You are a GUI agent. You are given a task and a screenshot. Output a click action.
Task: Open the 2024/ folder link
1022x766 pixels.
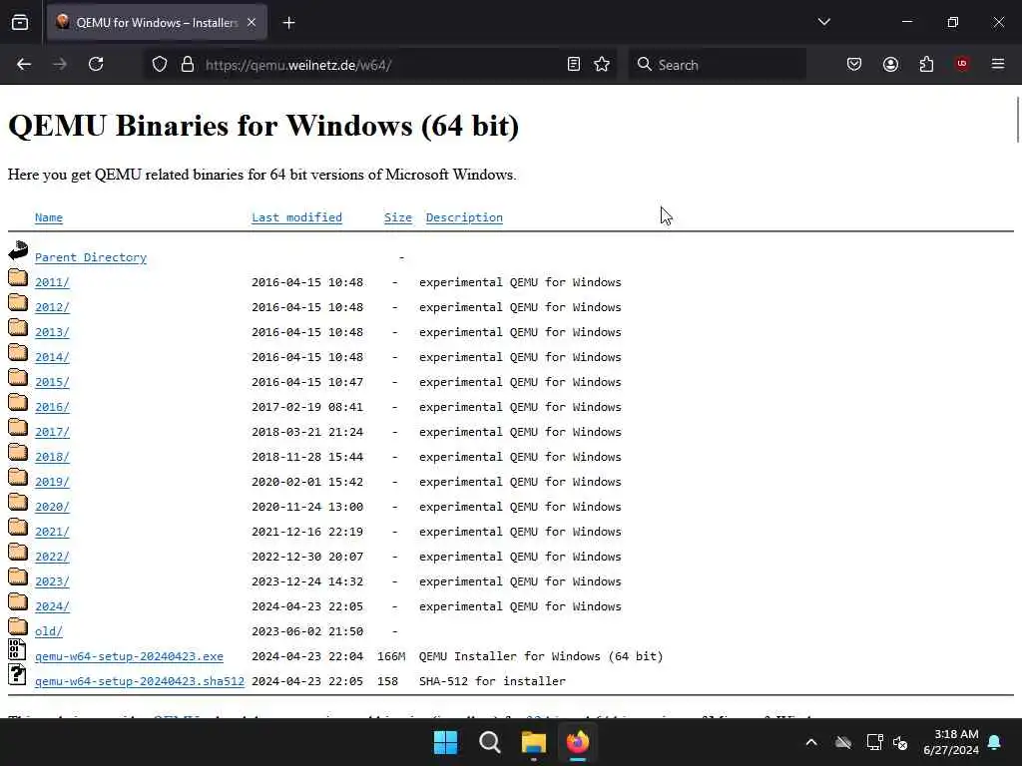52,606
